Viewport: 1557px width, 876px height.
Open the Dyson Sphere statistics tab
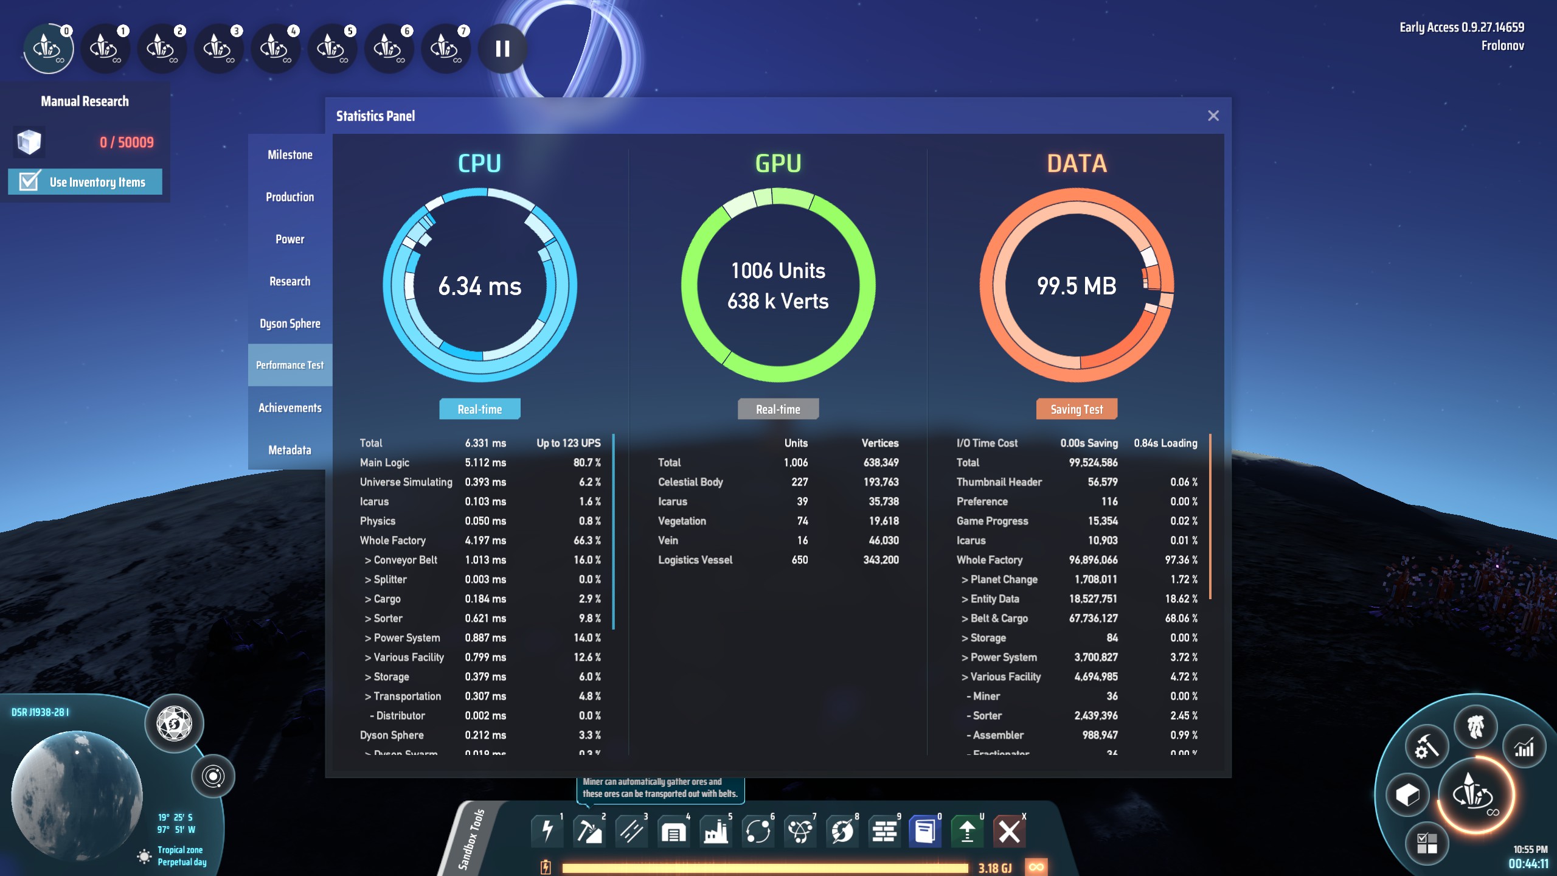coord(290,324)
